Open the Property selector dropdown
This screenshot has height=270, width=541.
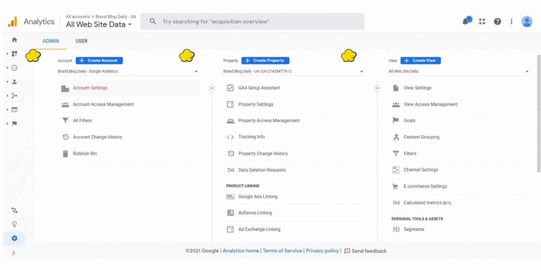(294, 71)
